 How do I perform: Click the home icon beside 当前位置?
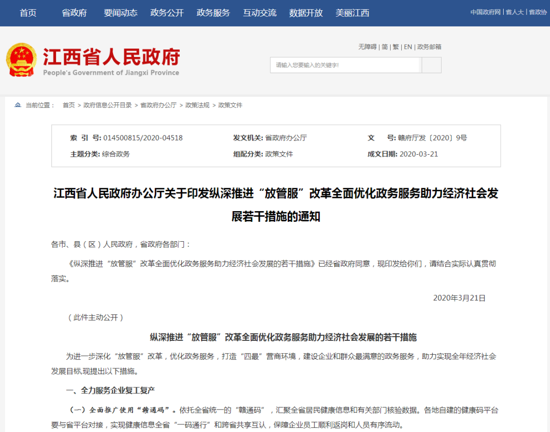point(17,105)
